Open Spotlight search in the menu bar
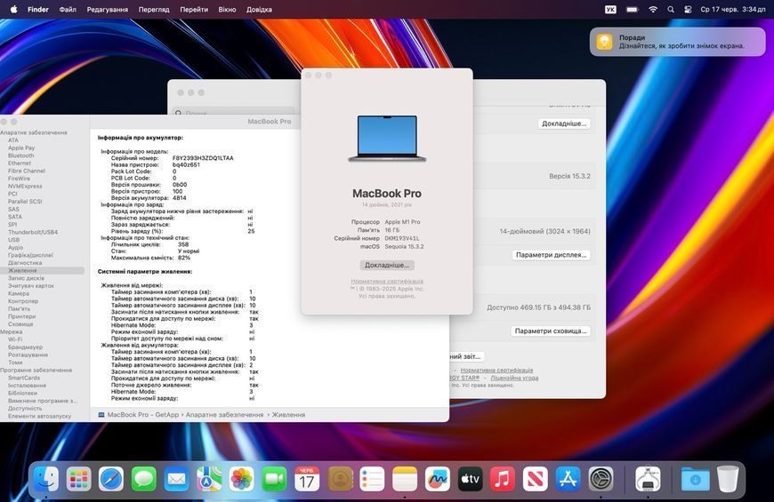 (x=670, y=9)
